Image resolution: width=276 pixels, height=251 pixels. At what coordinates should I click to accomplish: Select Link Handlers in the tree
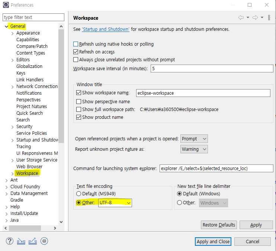point(30,80)
